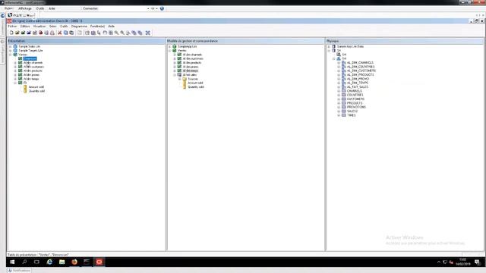Select Al dim promo in business model panel
Image resolution: width=486 pixels, height=273 pixels.
(191, 67)
